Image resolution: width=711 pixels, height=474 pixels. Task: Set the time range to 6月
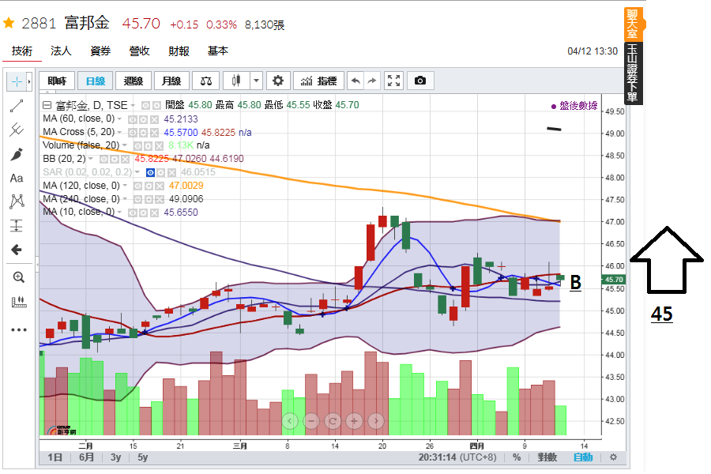(87, 457)
